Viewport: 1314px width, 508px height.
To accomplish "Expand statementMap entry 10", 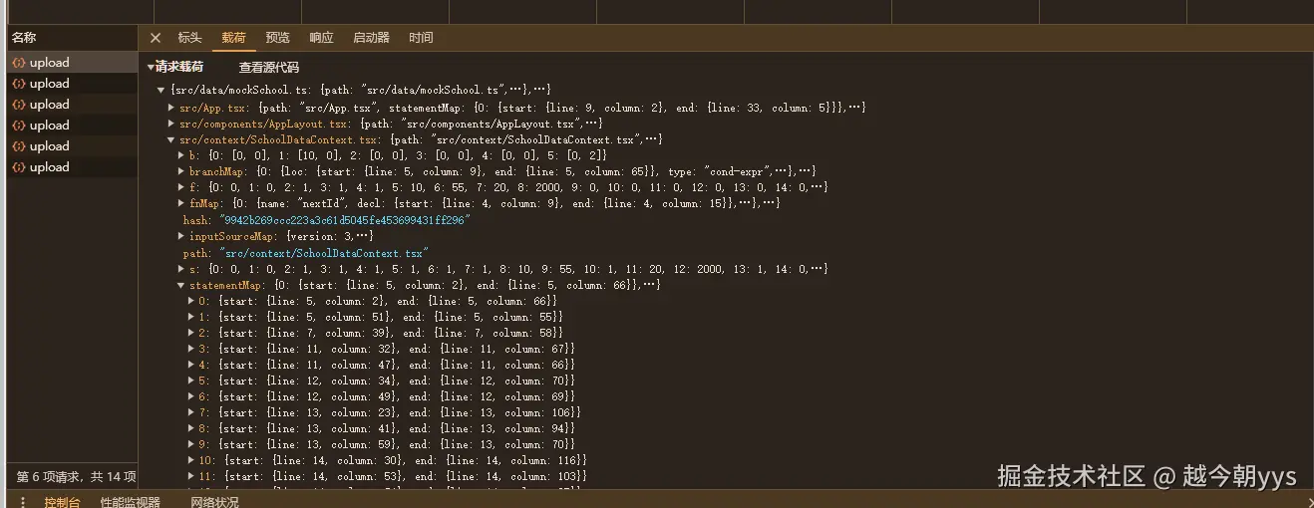I will [191, 460].
